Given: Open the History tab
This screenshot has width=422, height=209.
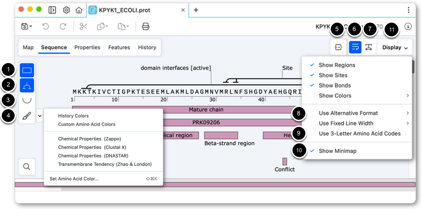Looking at the screenshot, I should [147, 47].
